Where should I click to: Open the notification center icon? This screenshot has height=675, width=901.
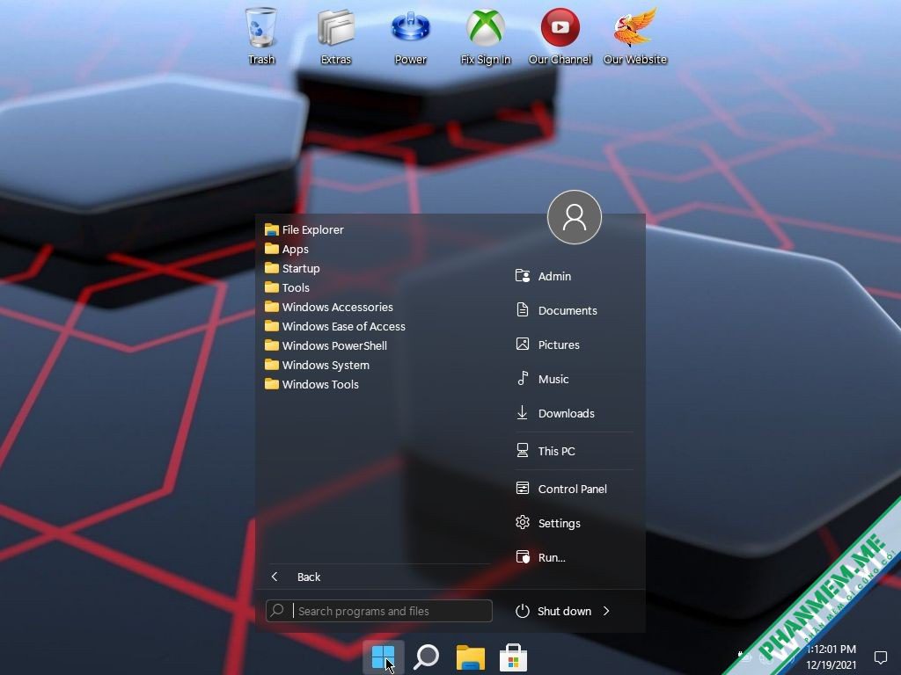tap(880, 657)
